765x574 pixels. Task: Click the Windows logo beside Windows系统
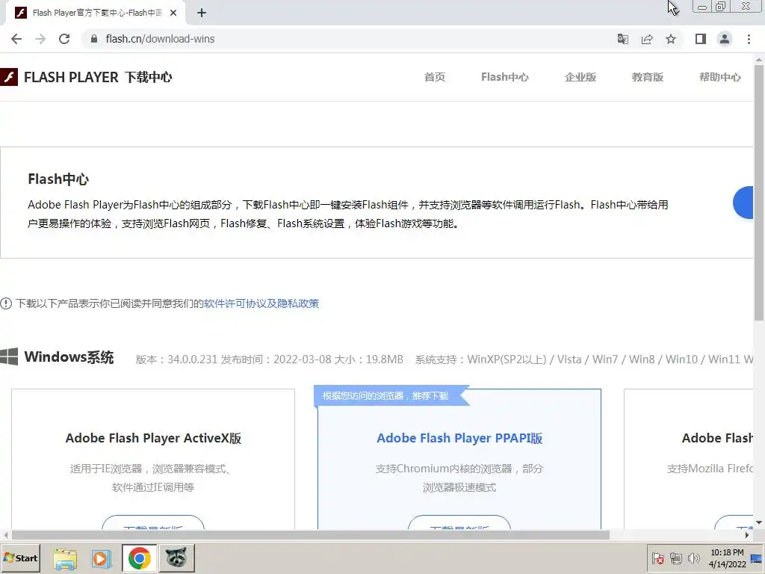[x=9, y=357]
